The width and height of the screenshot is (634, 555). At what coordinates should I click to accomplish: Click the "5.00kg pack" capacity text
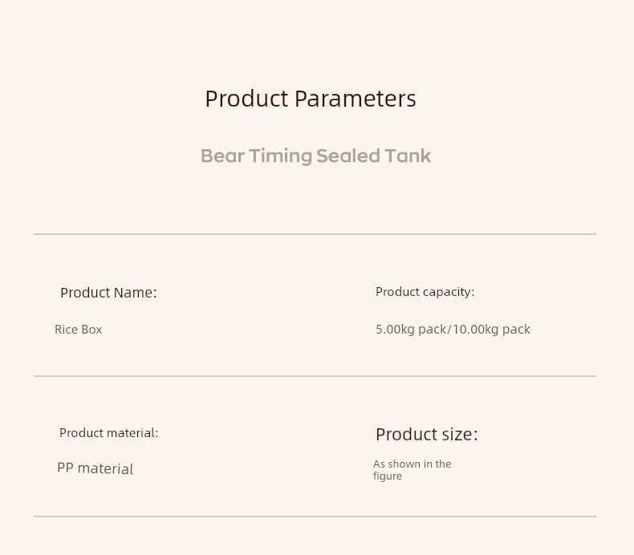click(x=410, y=330)
